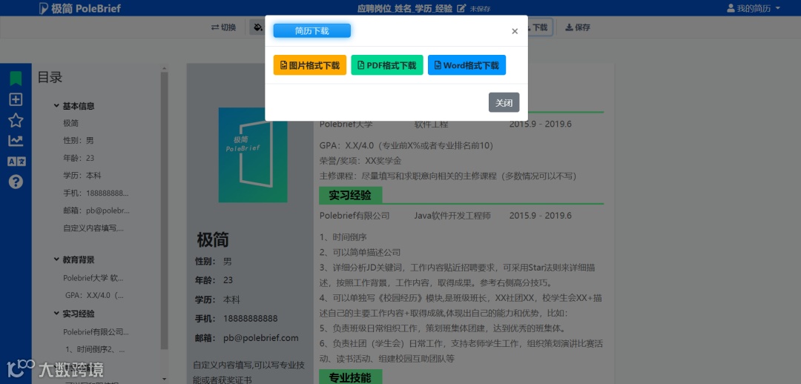Download resume as image format
This screenshot has height=384, width=801.
pos(310,65)
